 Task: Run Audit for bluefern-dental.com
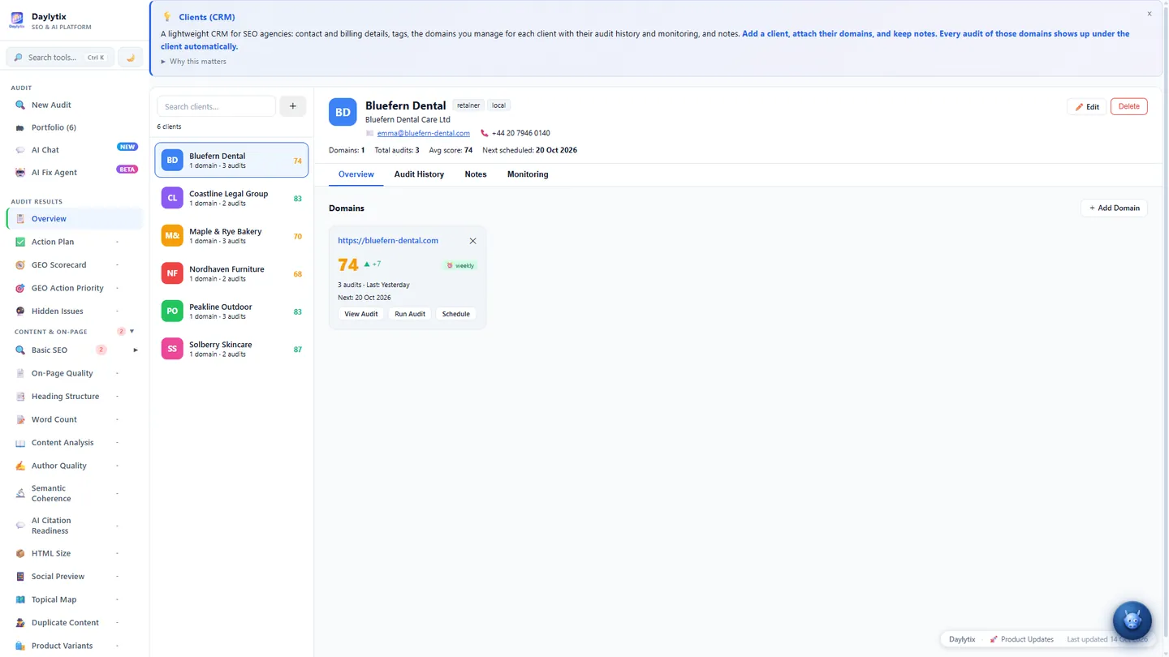tap(410, 314)
